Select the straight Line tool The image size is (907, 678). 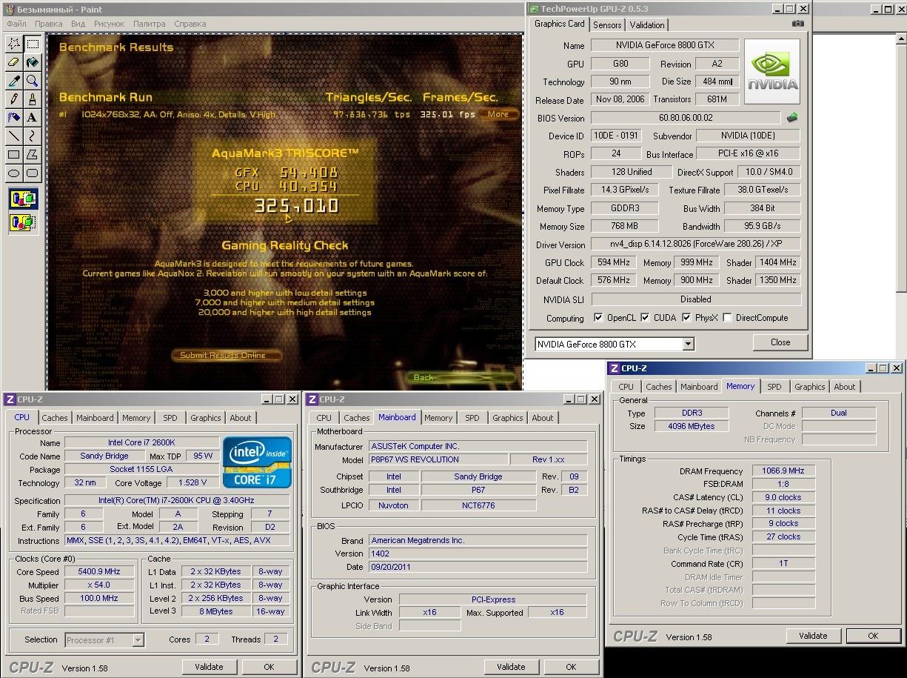(14, 136)
